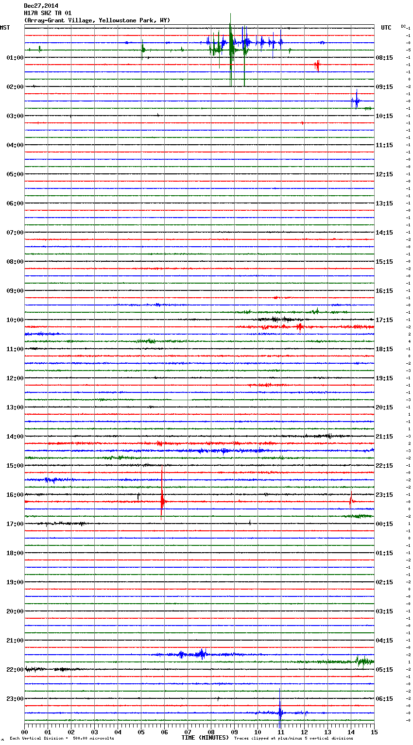The image size is (413, 745).
Task: Select the station code H17A SHZ TA 01
Action: pyautogui.click(x=48, y=13)
